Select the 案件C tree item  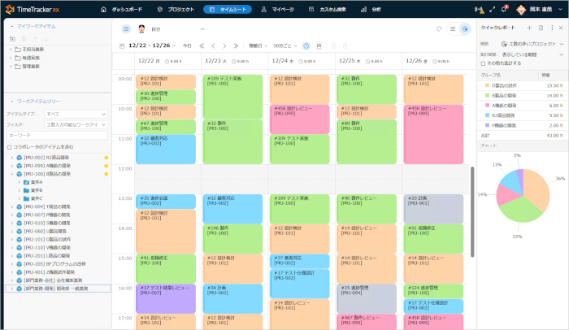[37, 198]
